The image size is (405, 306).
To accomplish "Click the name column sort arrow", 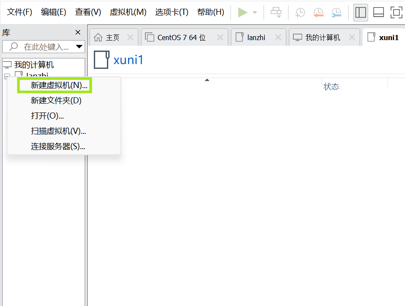I will click(x=207, y=80).
